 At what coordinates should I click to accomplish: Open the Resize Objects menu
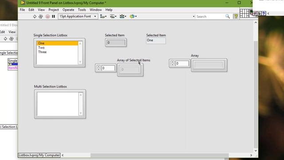click(123, 16)
